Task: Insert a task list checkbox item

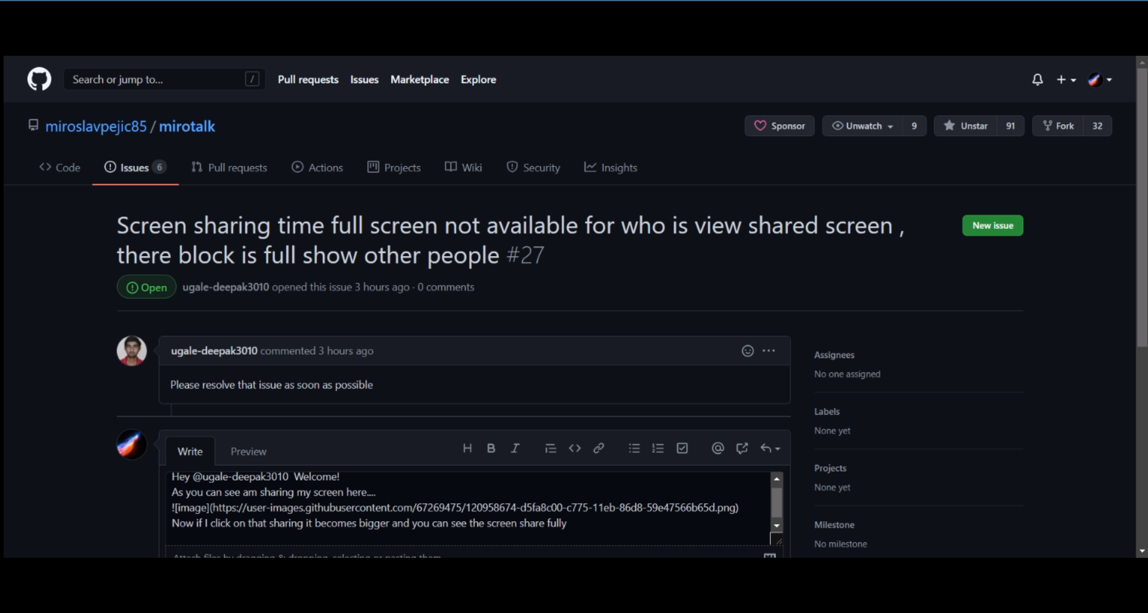Action: click(x=682, y=448)
